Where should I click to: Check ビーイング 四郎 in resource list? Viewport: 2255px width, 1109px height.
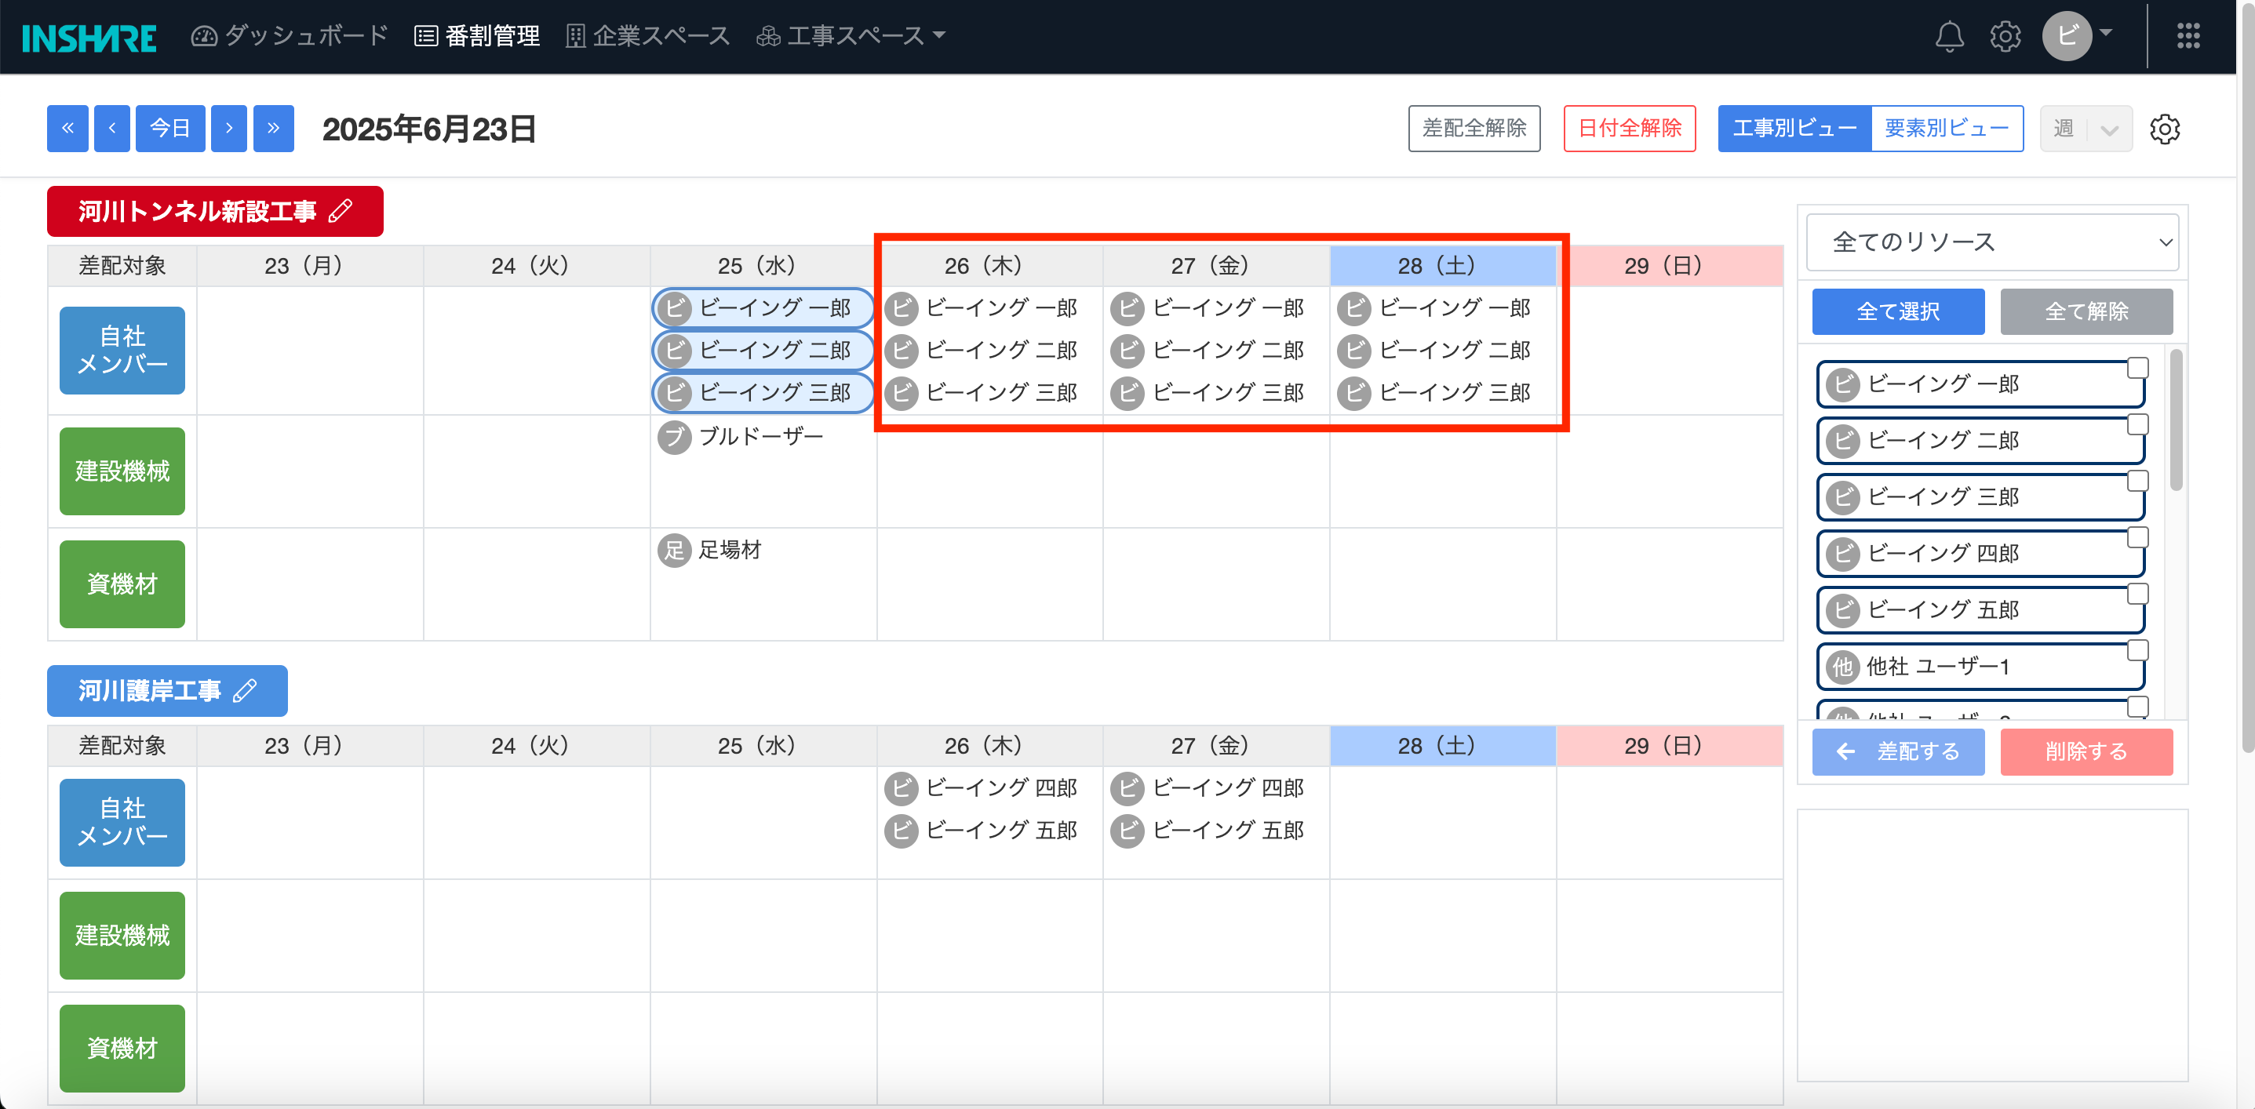(x=2137, y=537)
